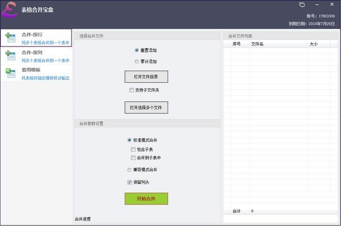Switch to 套用模板 mode

coord(36,73)
